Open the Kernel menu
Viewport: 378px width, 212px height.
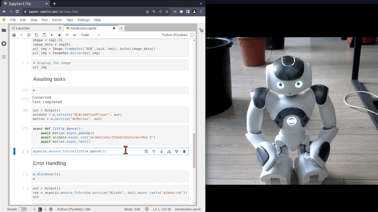tap(57, 20)
